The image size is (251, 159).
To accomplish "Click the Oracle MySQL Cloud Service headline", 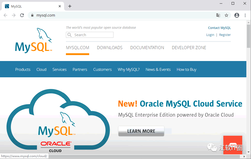I will (x=180, y=104).
